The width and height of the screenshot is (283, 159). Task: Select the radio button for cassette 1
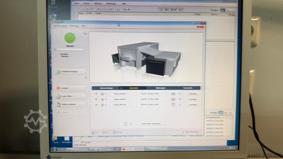[97, 94]
